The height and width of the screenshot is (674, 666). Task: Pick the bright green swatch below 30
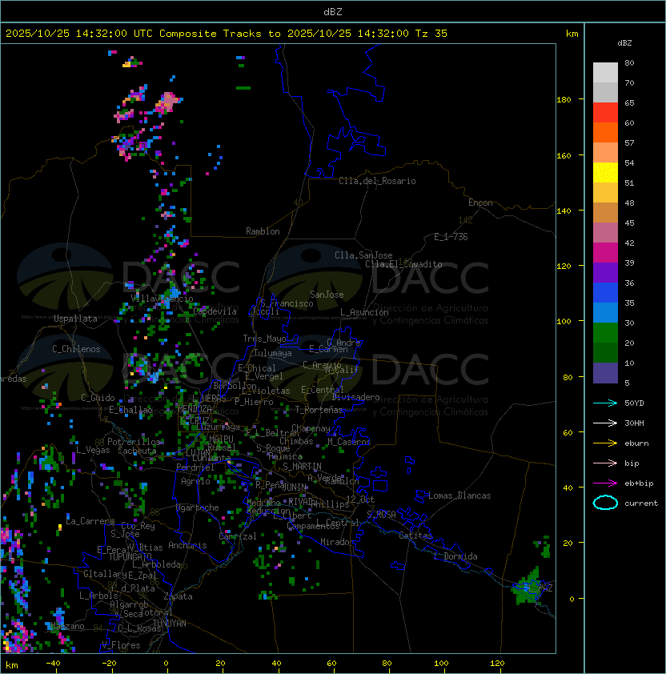point(605,333)
